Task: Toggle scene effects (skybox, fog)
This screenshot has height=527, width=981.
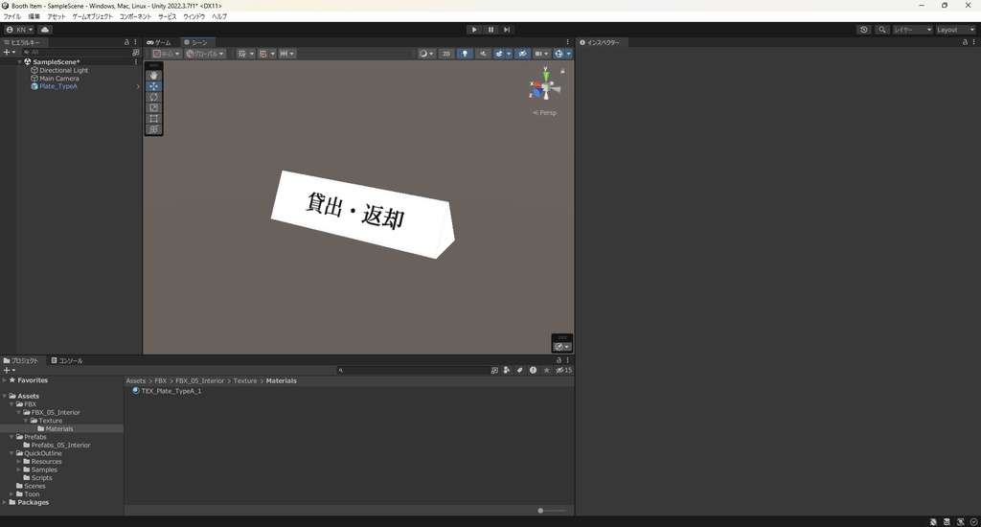Action: 499,54
